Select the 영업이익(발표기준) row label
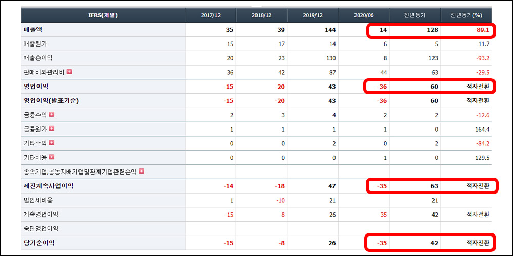The image size is (513, 256). [51, 101]
